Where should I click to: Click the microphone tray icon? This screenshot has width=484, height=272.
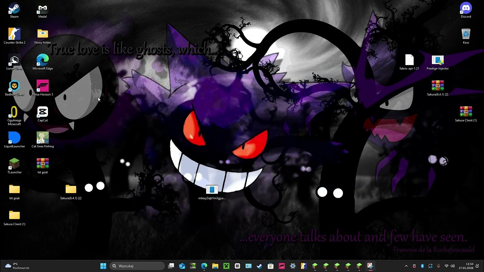(439, 266)
